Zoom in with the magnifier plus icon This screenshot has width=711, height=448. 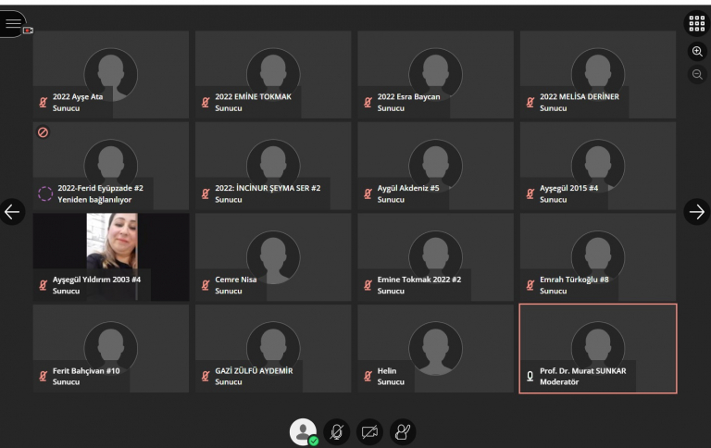tap(697, 51)
